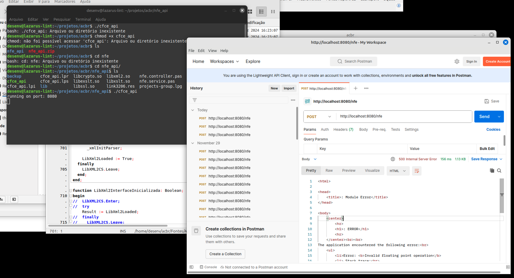Click Import in History panel
The height and width of the screenshot is (278, 514).
(289, 88)
